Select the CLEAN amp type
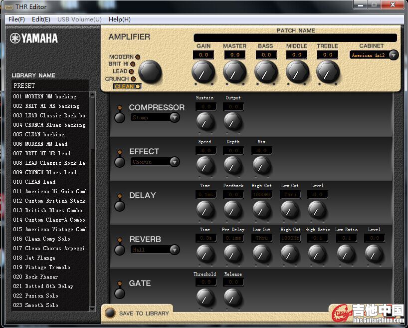This screenshot has width=408, height=328. pos(127,86)
